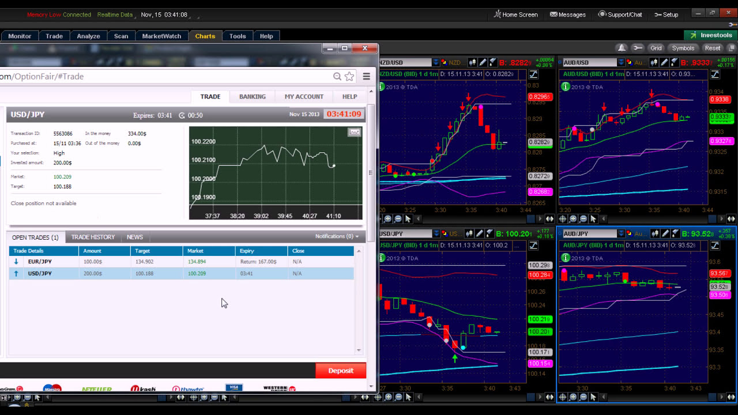The width and height of the screenshot is (738, 415).
Task: Open the Analyze tab
Action: point(89,36)
